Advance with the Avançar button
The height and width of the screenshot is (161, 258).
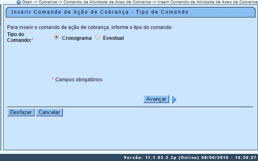click(156, 99)
